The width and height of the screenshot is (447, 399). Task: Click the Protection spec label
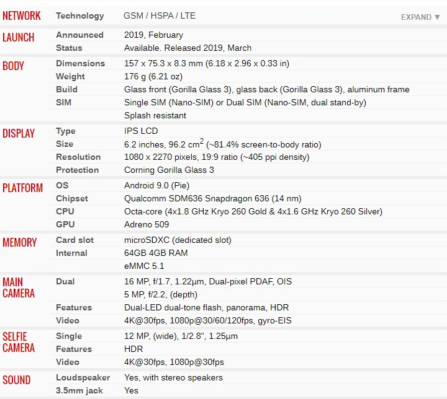[x=77, y=170]
